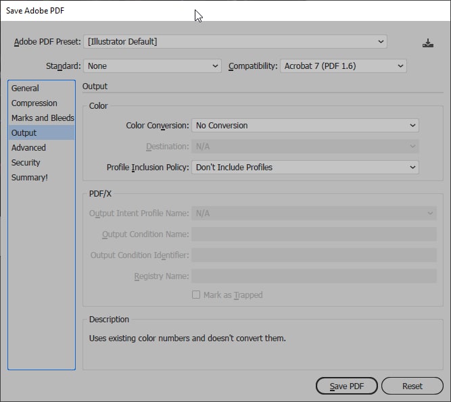Switch to the Compression section
Image resolution: width=451 pixels, height=402 pixels.
coord(41,103)
